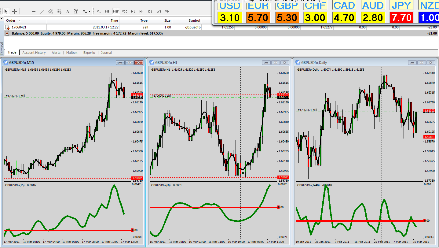Click the JPY strength value 7.70
Image resolution: width=439 pixels, height=248 pixels.
tap(402, 17)
